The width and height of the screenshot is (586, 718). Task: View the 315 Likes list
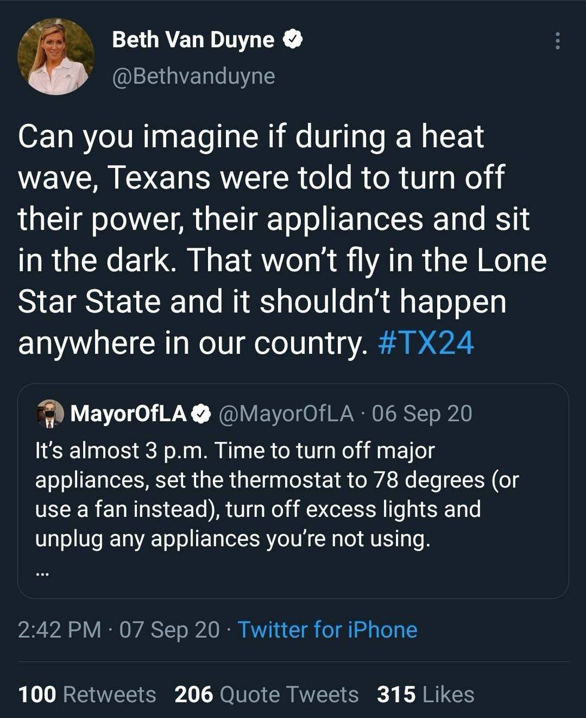click(426, 695)
